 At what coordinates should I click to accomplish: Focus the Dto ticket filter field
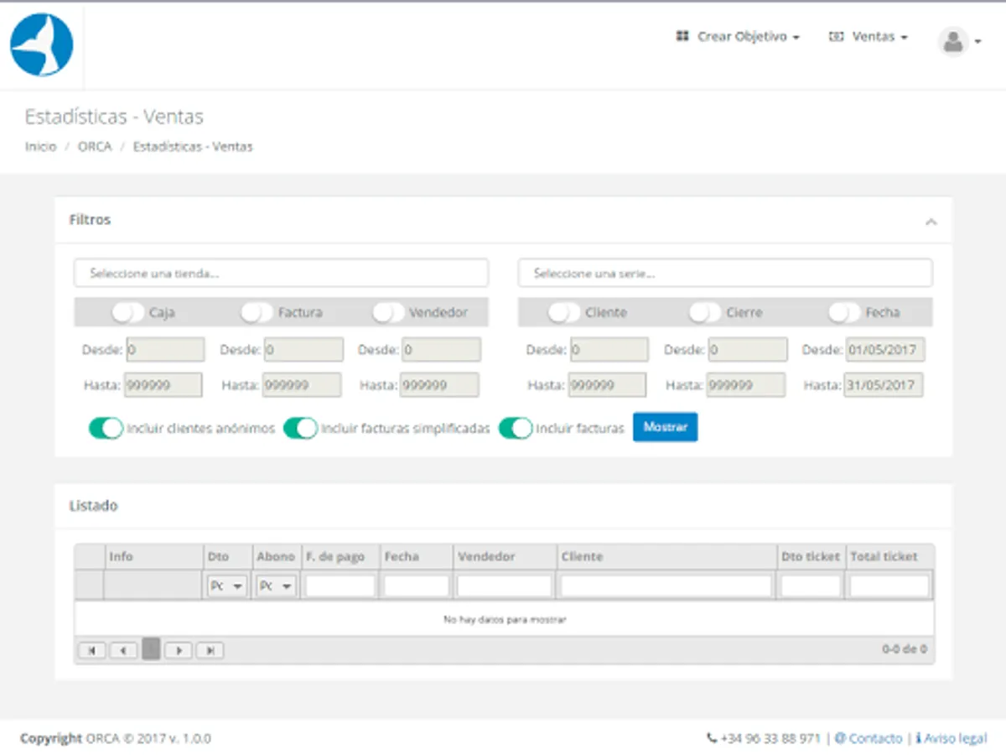pyautogui.click(x=811, y=586)
